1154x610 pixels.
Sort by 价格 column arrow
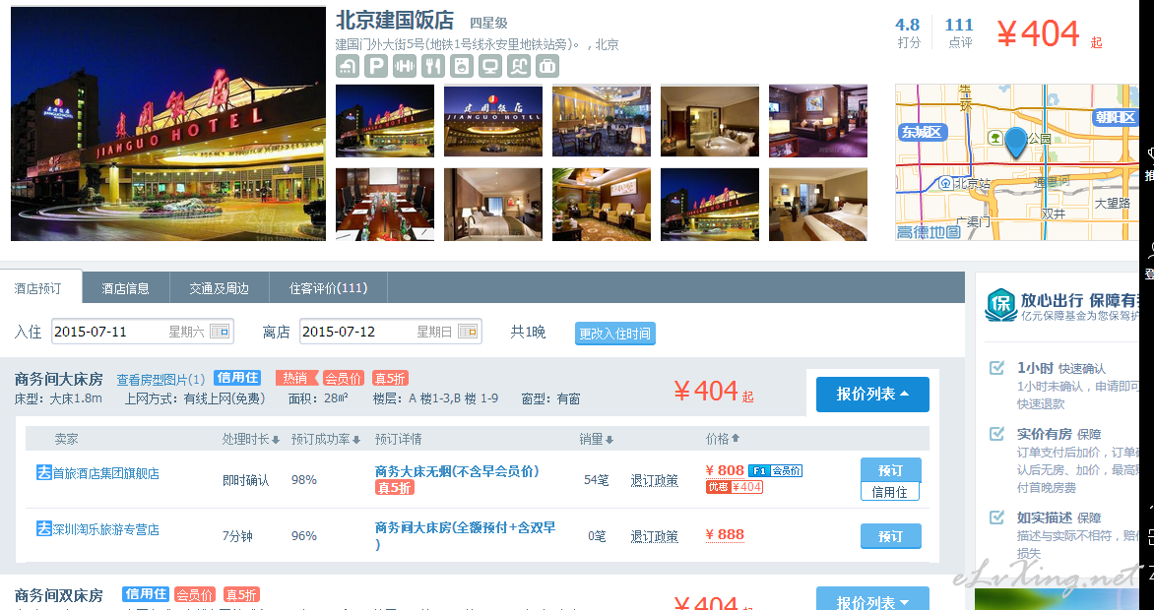coord(736,438)
